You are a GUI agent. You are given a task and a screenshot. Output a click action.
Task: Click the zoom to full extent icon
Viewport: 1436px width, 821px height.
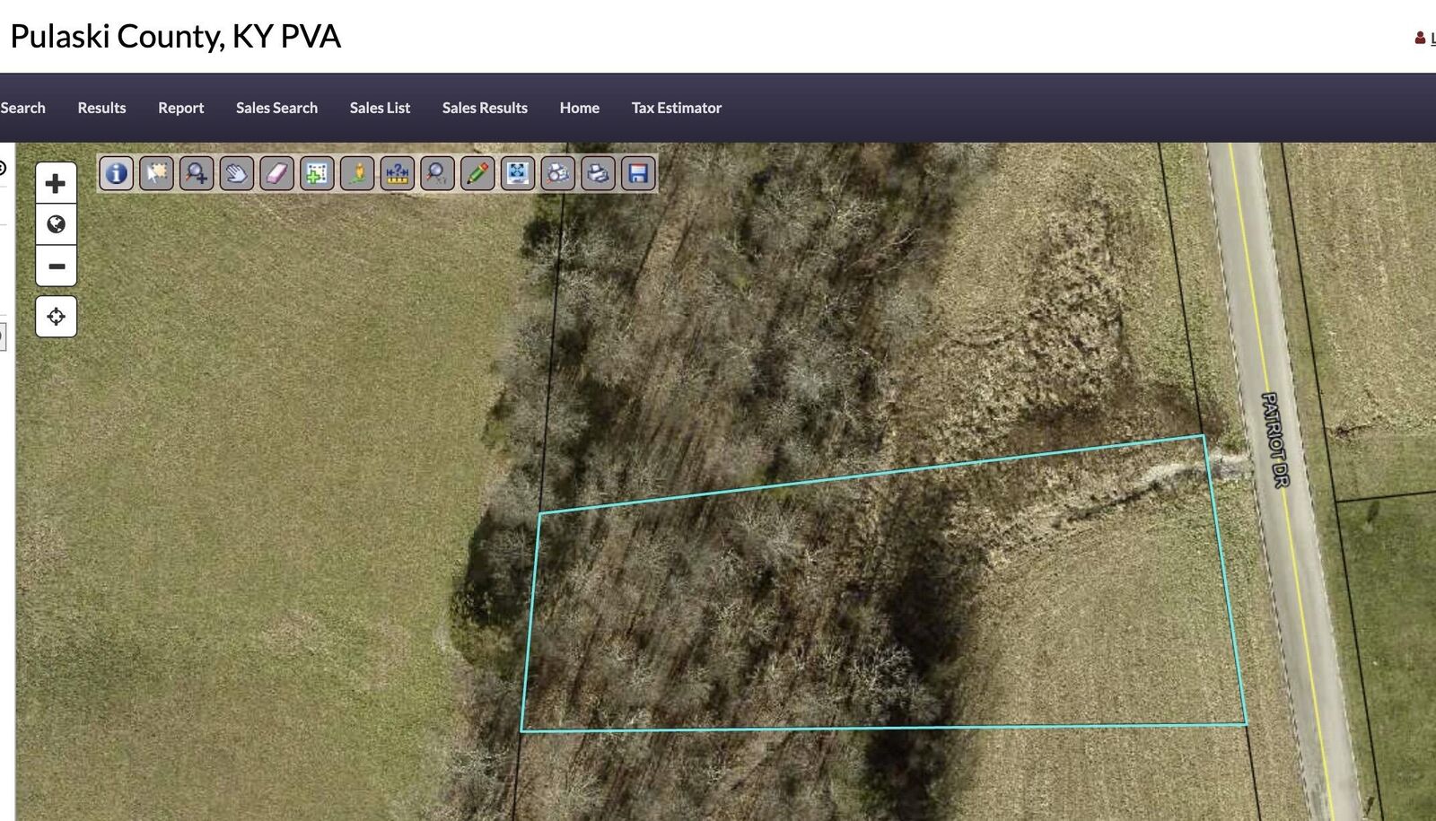click(x=518, y=173)
